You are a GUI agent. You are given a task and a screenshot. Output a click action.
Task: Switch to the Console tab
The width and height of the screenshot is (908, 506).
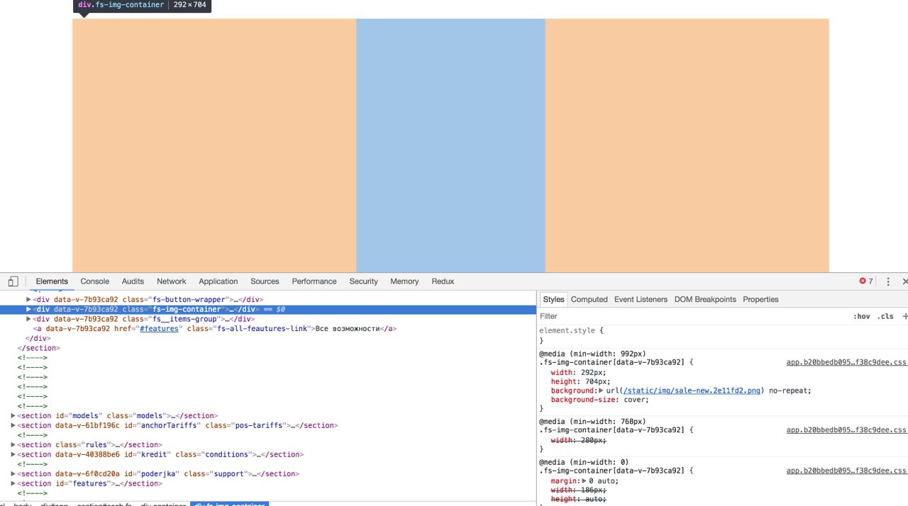(95, 281)
